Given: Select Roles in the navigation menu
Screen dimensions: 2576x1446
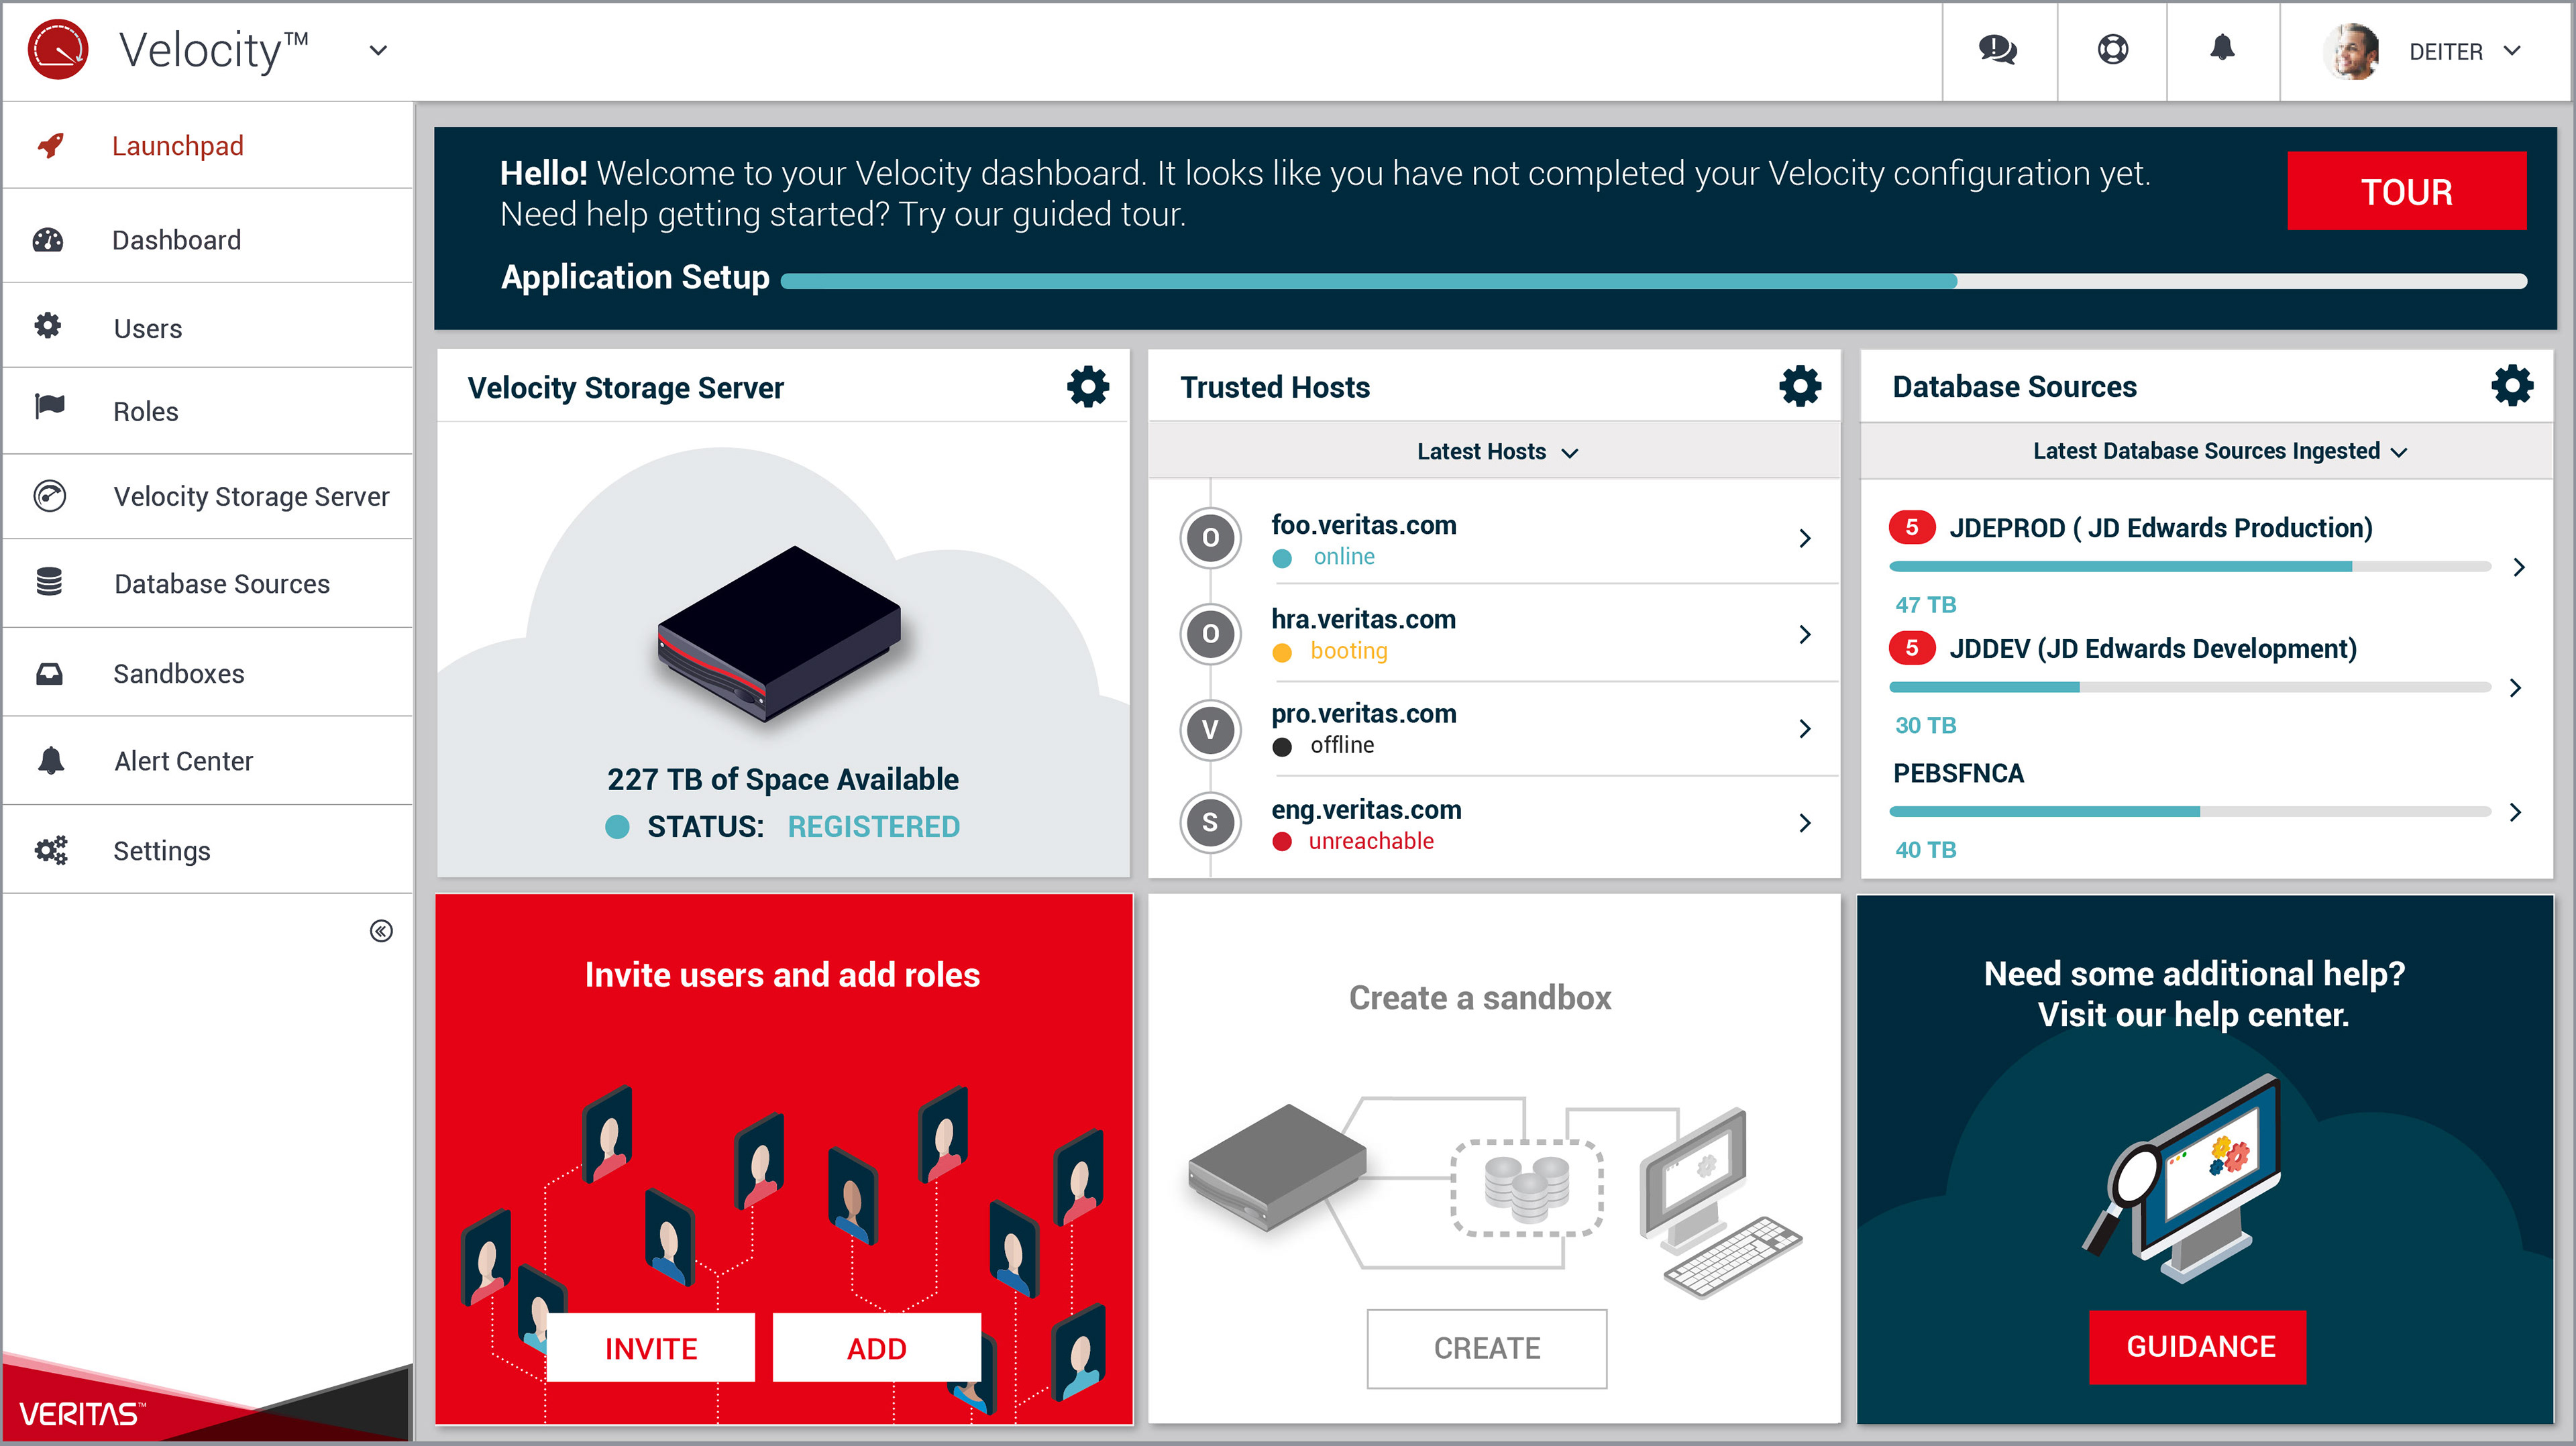Looking at the screenshot, I should coord(145,411).
